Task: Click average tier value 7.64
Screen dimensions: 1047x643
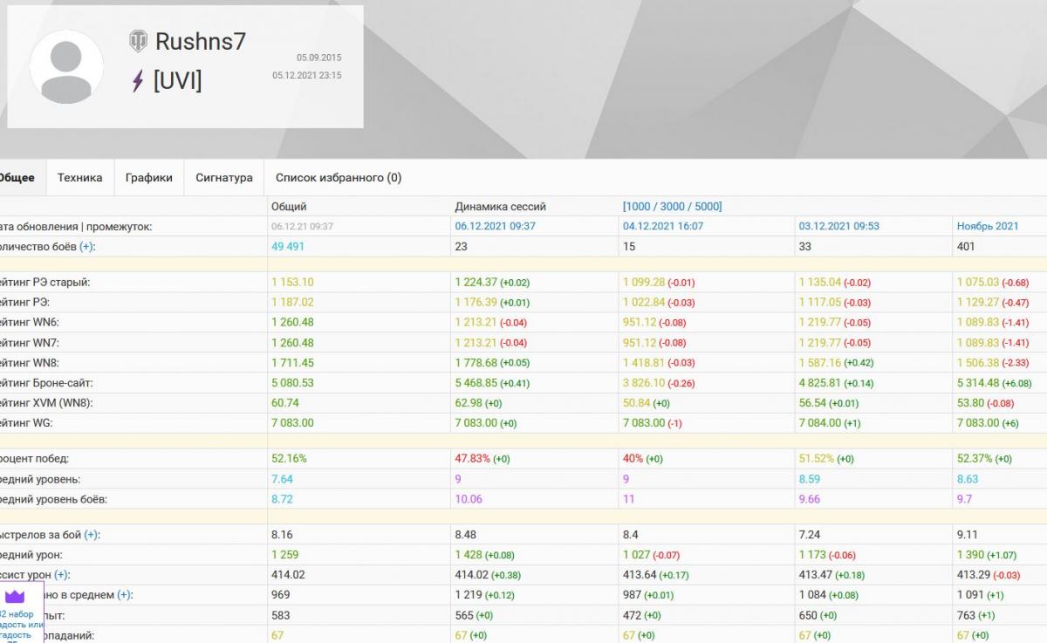Action: [x=282, y=479]
